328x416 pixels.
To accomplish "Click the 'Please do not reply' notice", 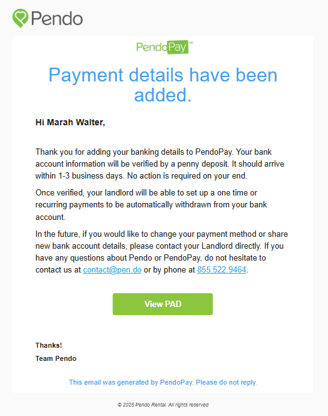I will [x=227, y=382].
